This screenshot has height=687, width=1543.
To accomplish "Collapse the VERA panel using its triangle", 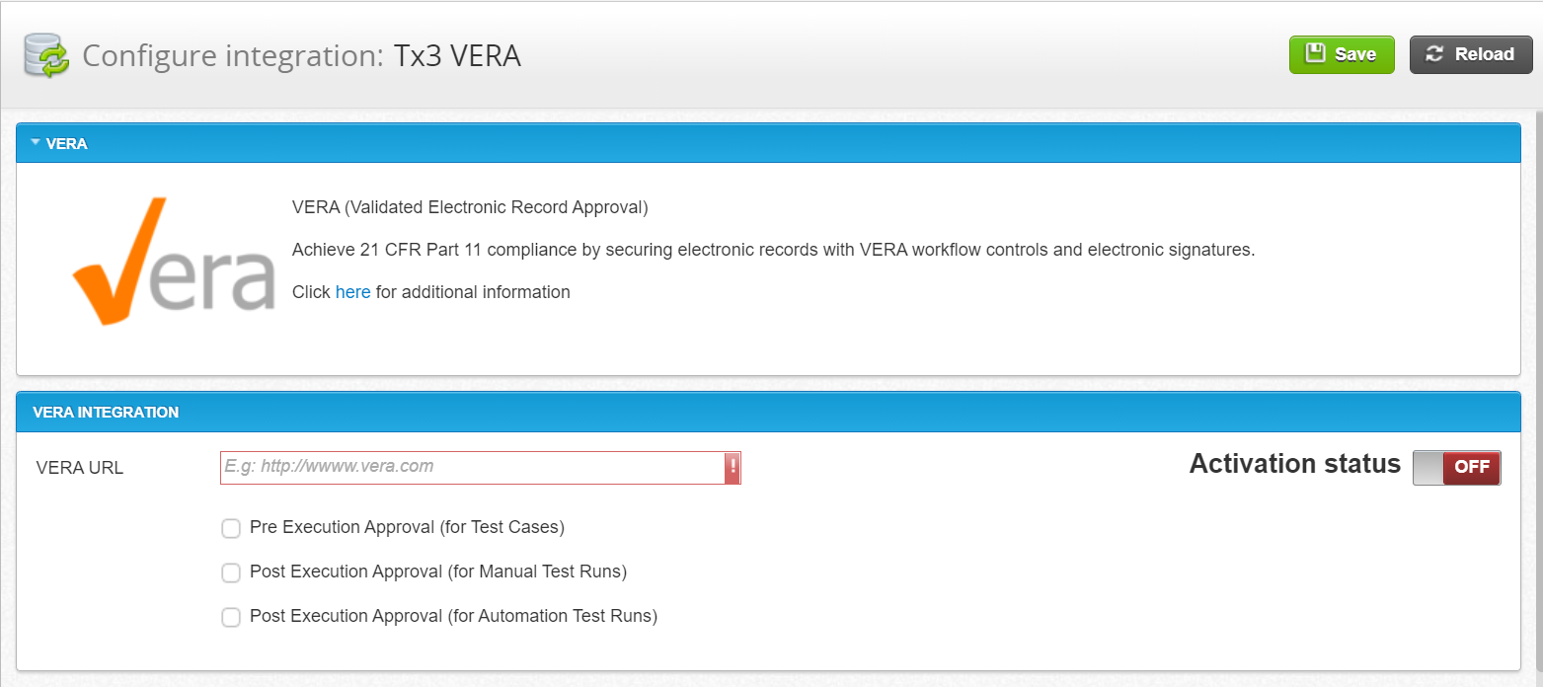I will tap(36, 143).
